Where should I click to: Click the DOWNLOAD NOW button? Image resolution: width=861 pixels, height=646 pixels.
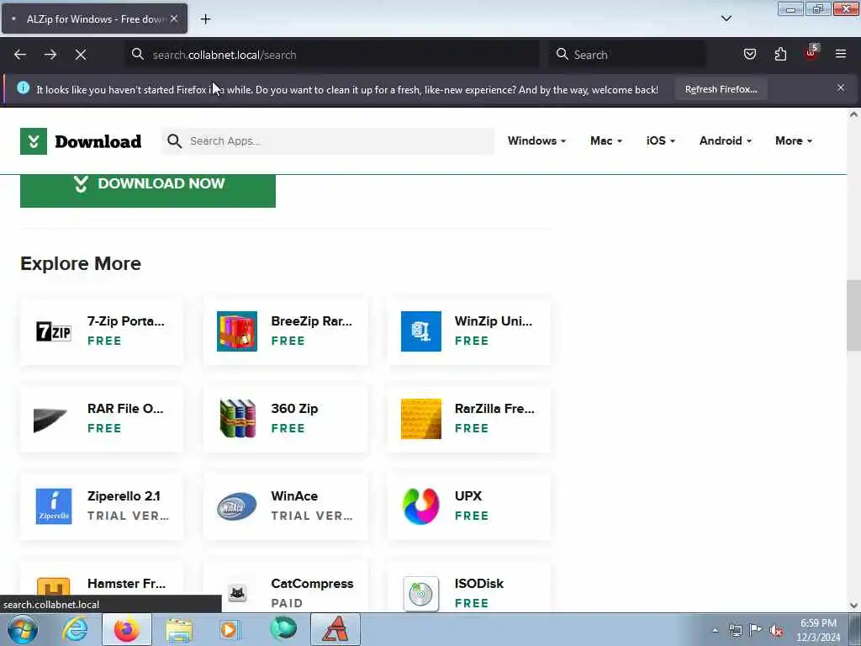coord(148,190)
